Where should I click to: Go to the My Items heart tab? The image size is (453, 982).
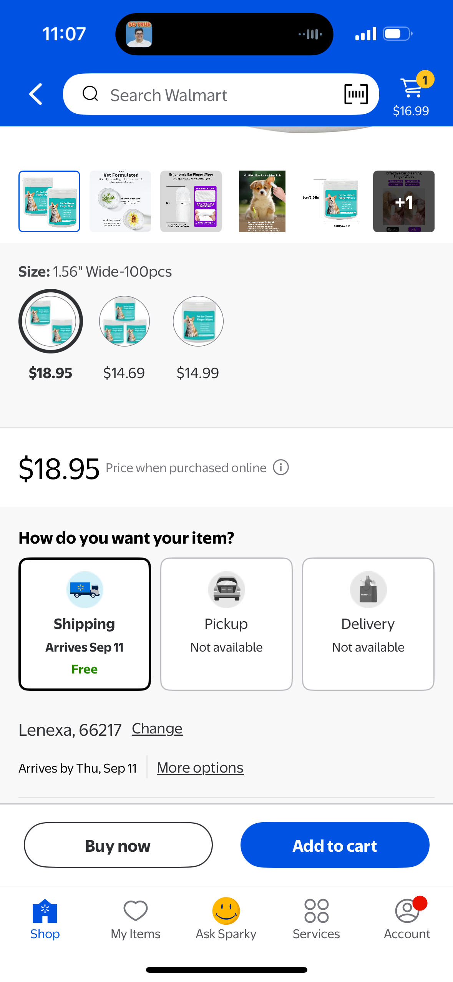click(136, 919)
